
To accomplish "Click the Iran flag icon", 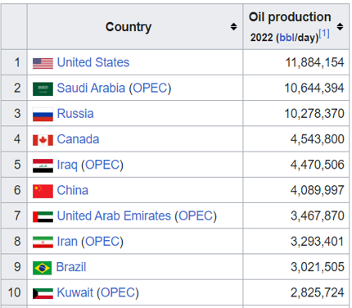I will [x=43, y=242].
